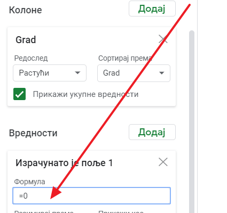Click Додај button beside Колоне heading
The width and height of the screenshot is (227, 213).
coord(152,9)
